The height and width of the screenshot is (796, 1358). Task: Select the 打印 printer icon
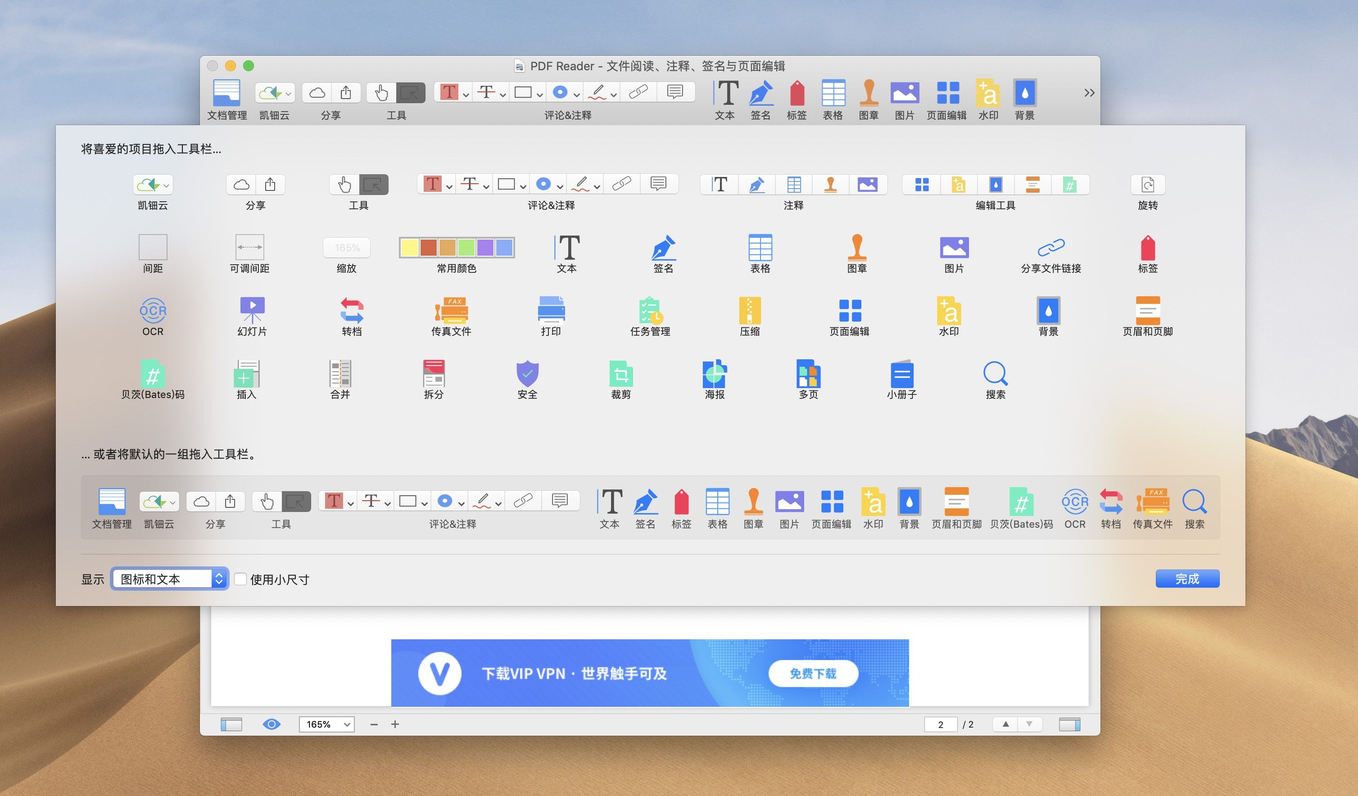(551, 310)
